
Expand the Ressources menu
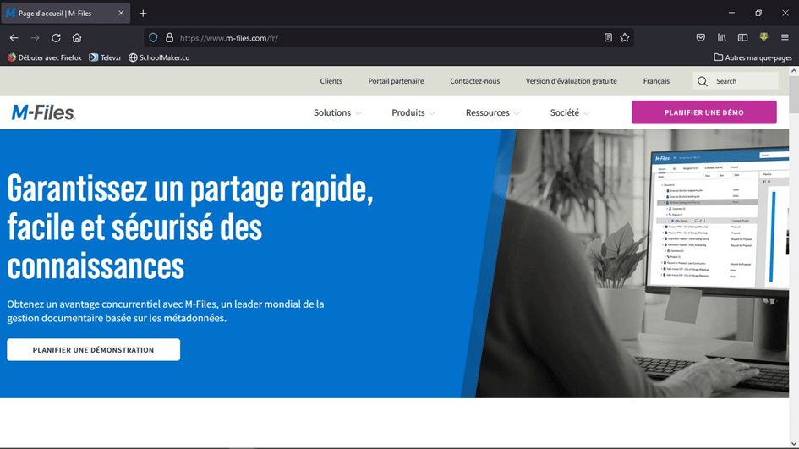(x=493, y=112)
